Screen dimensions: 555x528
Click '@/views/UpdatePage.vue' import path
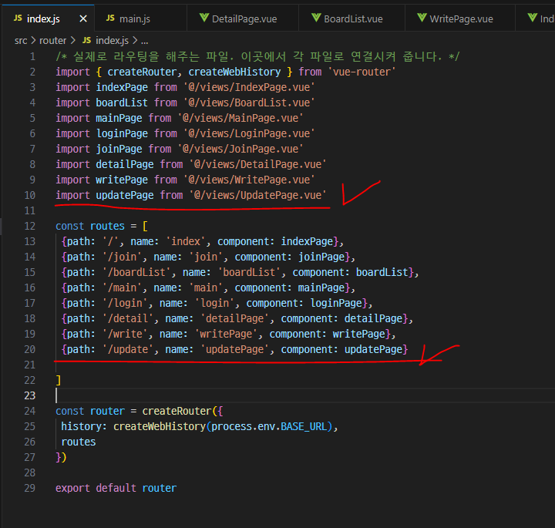click(x=257, y=195)
